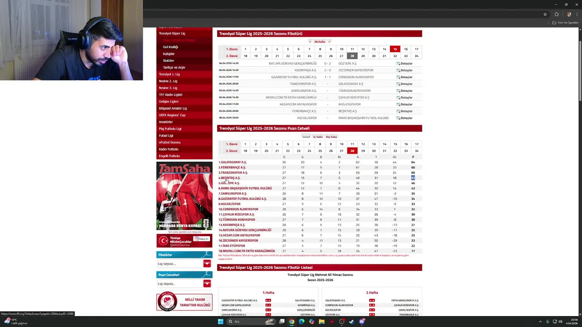Open Plaj Futbolu Ligi in the sidebar
Image resolution: width=582 pixels, height=327 pixels.
click(x=170, y=129)
